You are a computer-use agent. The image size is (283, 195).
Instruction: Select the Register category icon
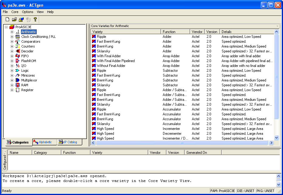(x=18, y=90)
